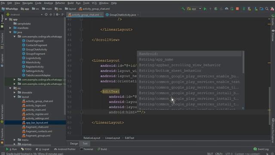Open the Android Profiler tool window
275x155 pixels.
tap(65, 149)
